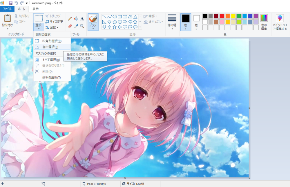290x187 pixels.
Task: Select the triangle shape
Action: [135, 17]
